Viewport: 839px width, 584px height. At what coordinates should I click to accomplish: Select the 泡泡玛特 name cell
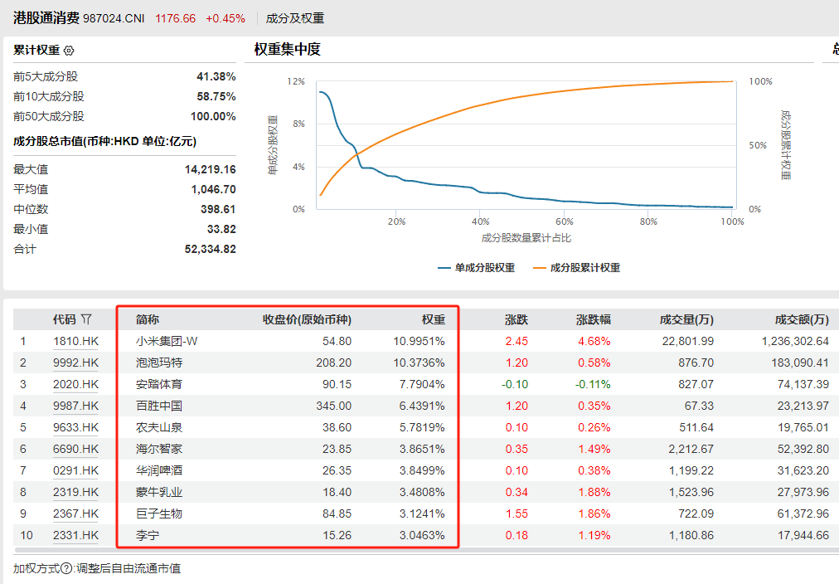tap(159, 363)
